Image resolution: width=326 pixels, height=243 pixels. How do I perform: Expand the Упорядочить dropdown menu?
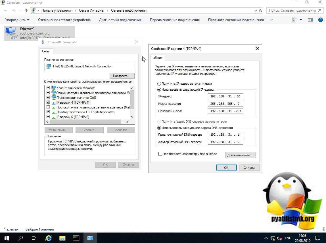(x=17, y=20)
